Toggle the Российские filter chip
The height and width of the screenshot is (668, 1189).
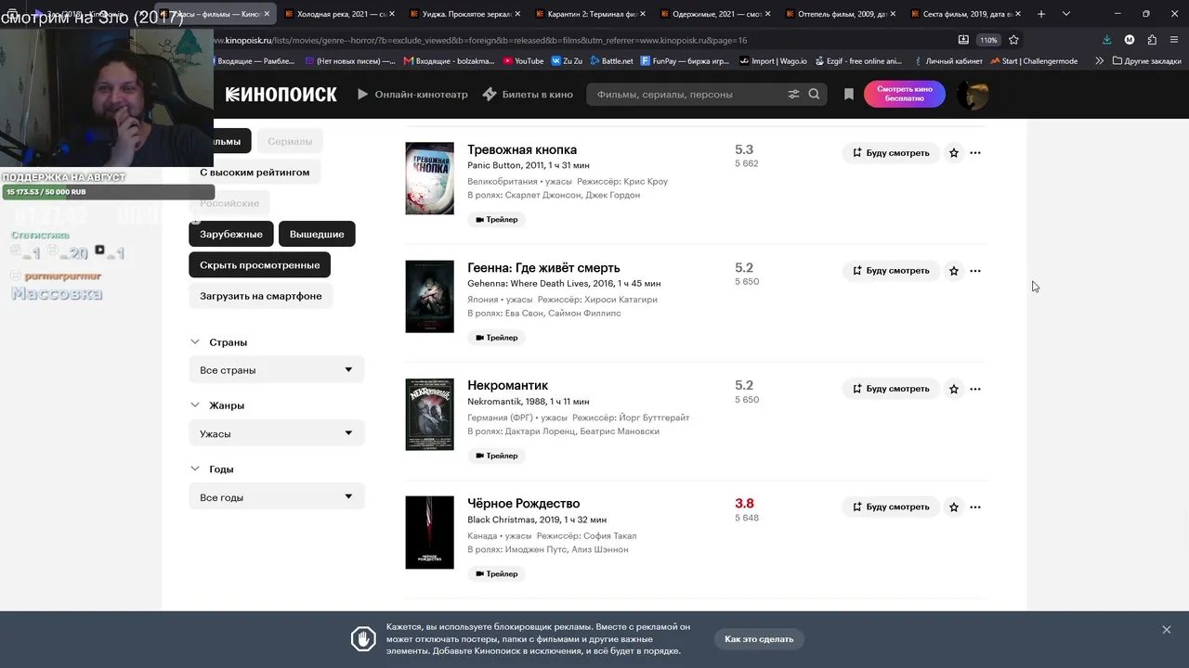(x=229, y=203)
